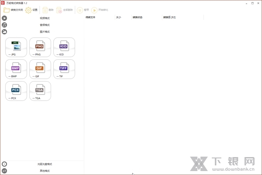The width and height of the screenshot is (262, 175).
Task: Choose the TIF format tile
Action: pyautogui.click(x=64, y=69)
